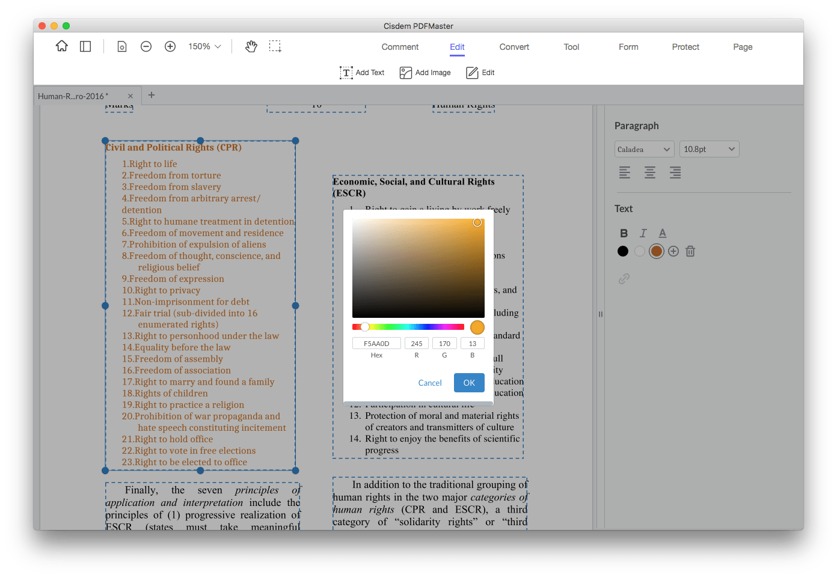837x578 pixels.
Task: Cancel the color picker dialog
Action: 430,383
